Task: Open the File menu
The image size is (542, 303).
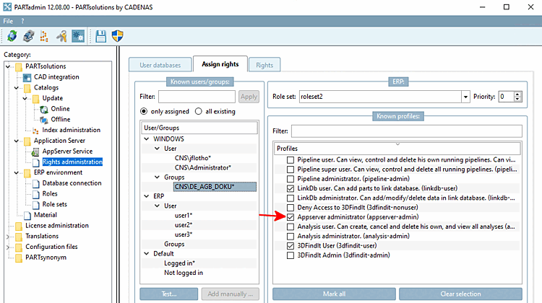Action: pyautogui.click(x=8, y=21)
